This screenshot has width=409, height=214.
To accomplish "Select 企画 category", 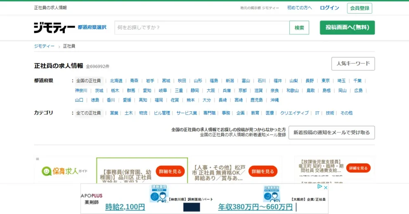I will point(241,113).
